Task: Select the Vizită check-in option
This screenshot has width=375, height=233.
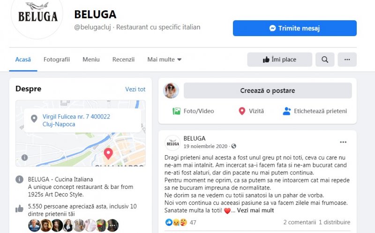Action: click(251, 111)
